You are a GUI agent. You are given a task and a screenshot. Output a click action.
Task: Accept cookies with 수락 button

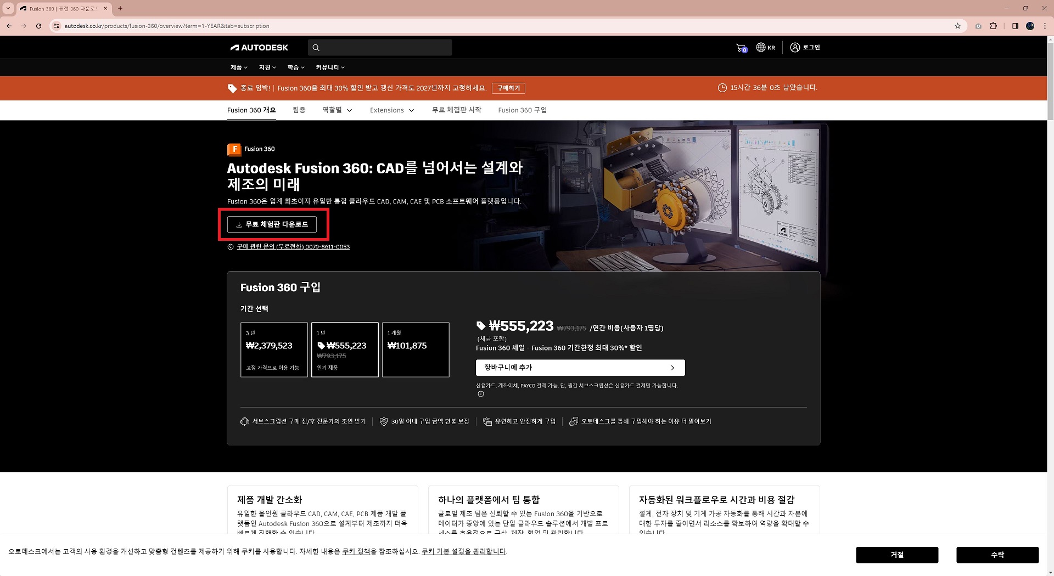tap(997, 555)
